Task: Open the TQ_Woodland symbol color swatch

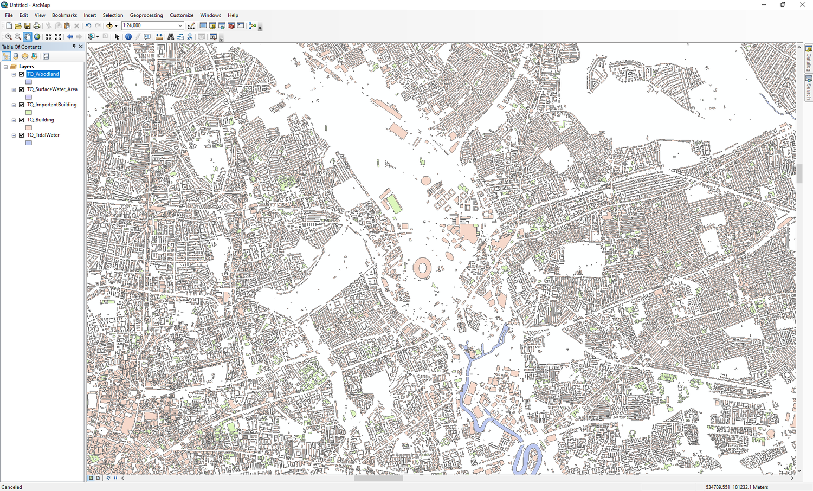Action: point(29,82)
